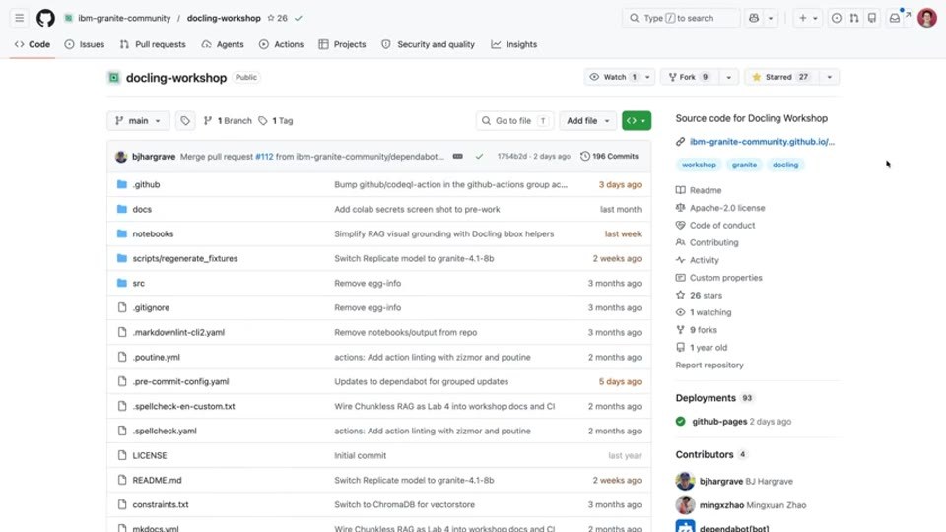Open the LICENSE file
Viewport: 946px width, 532px height.
(x=150, y=455)
